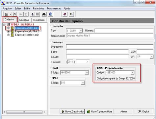Open the Editar menu
Viewport: 156px width, 119px height.
pos(18,9)
